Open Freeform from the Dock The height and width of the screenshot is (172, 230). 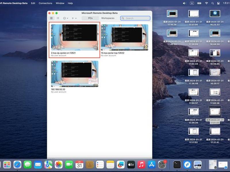coord(120,165)
